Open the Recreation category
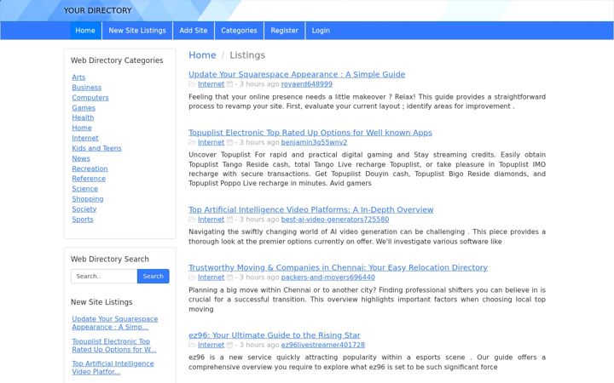 [90, 169]
